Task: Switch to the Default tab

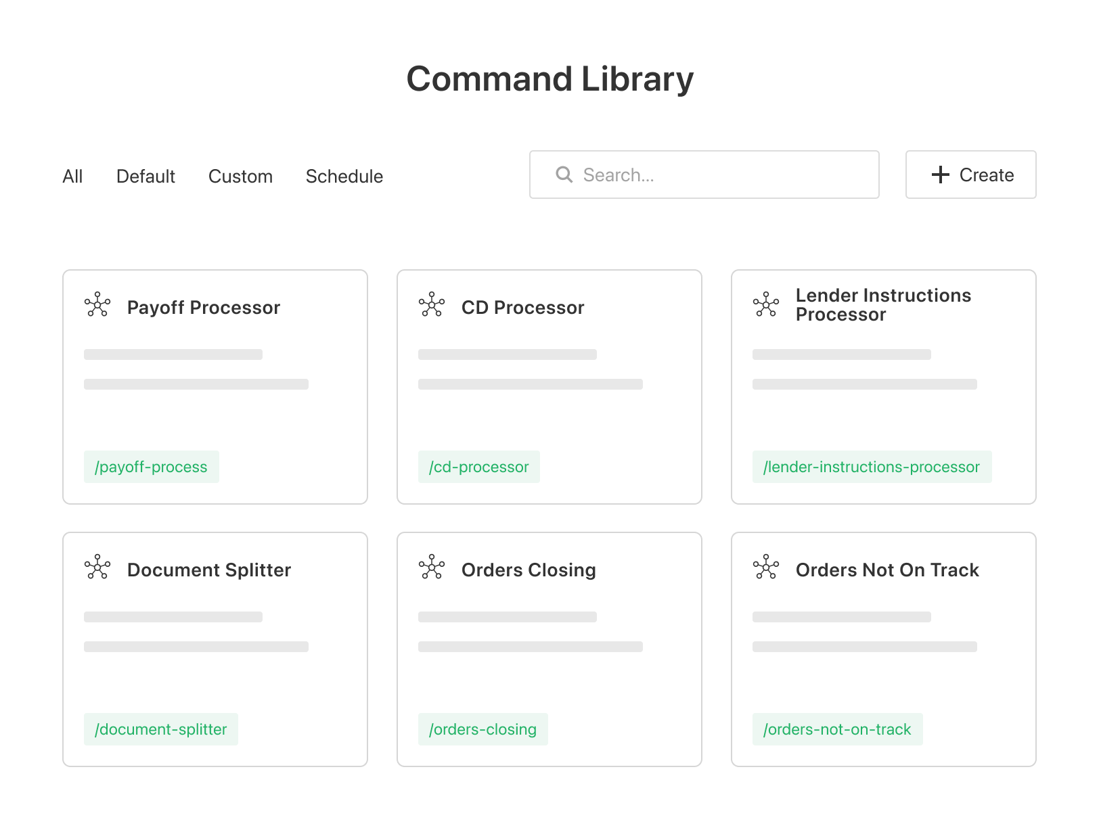Action: [x=145, y=177]
